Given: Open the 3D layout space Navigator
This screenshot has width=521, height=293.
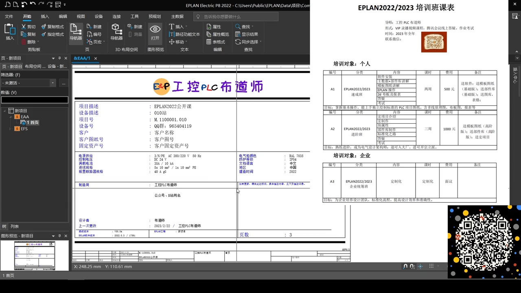Looking at the screenshot, I should coord(116,32).
